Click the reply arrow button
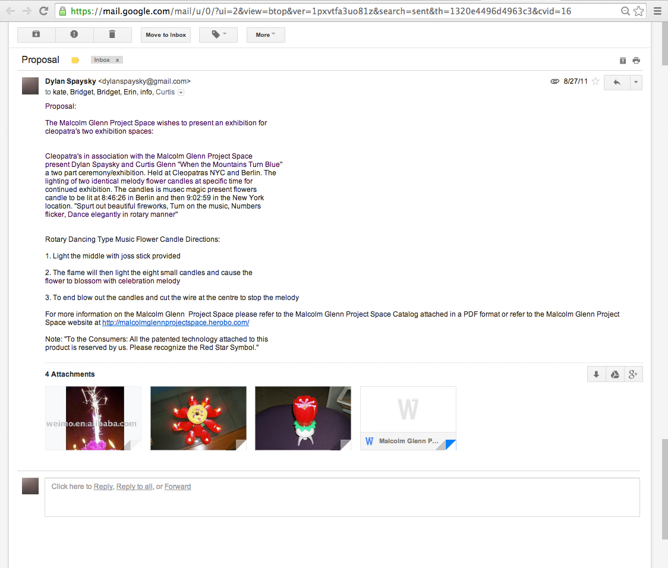 click(x=617, y=82)
